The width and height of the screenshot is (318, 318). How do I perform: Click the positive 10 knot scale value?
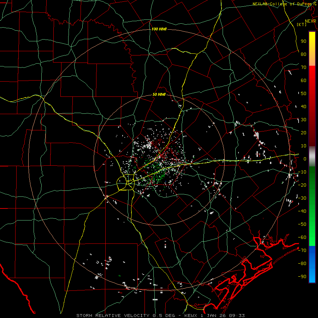coord(304,146)
